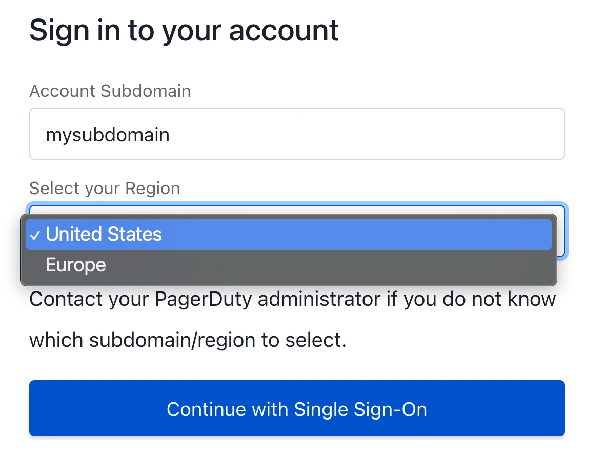Click the empty space right of Europe option
Viewport: 606px width, 460px height.
[x=329, y=265]
